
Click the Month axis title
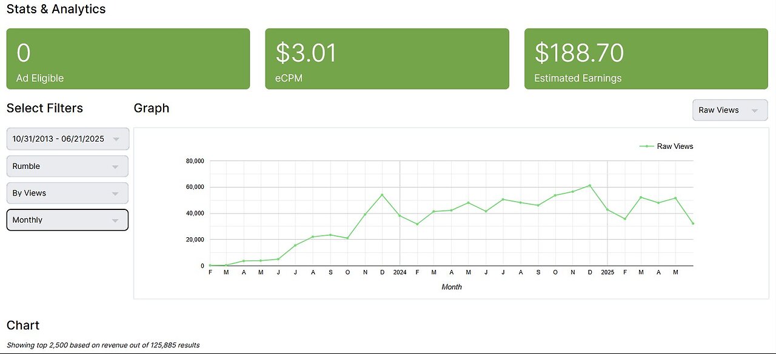click(x=452, y=287)
